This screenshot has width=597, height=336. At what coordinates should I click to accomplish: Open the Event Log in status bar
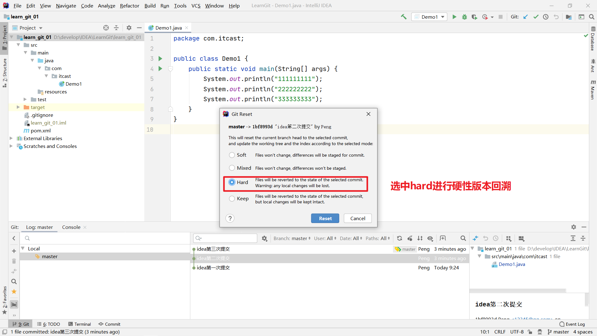coord(572,324)
